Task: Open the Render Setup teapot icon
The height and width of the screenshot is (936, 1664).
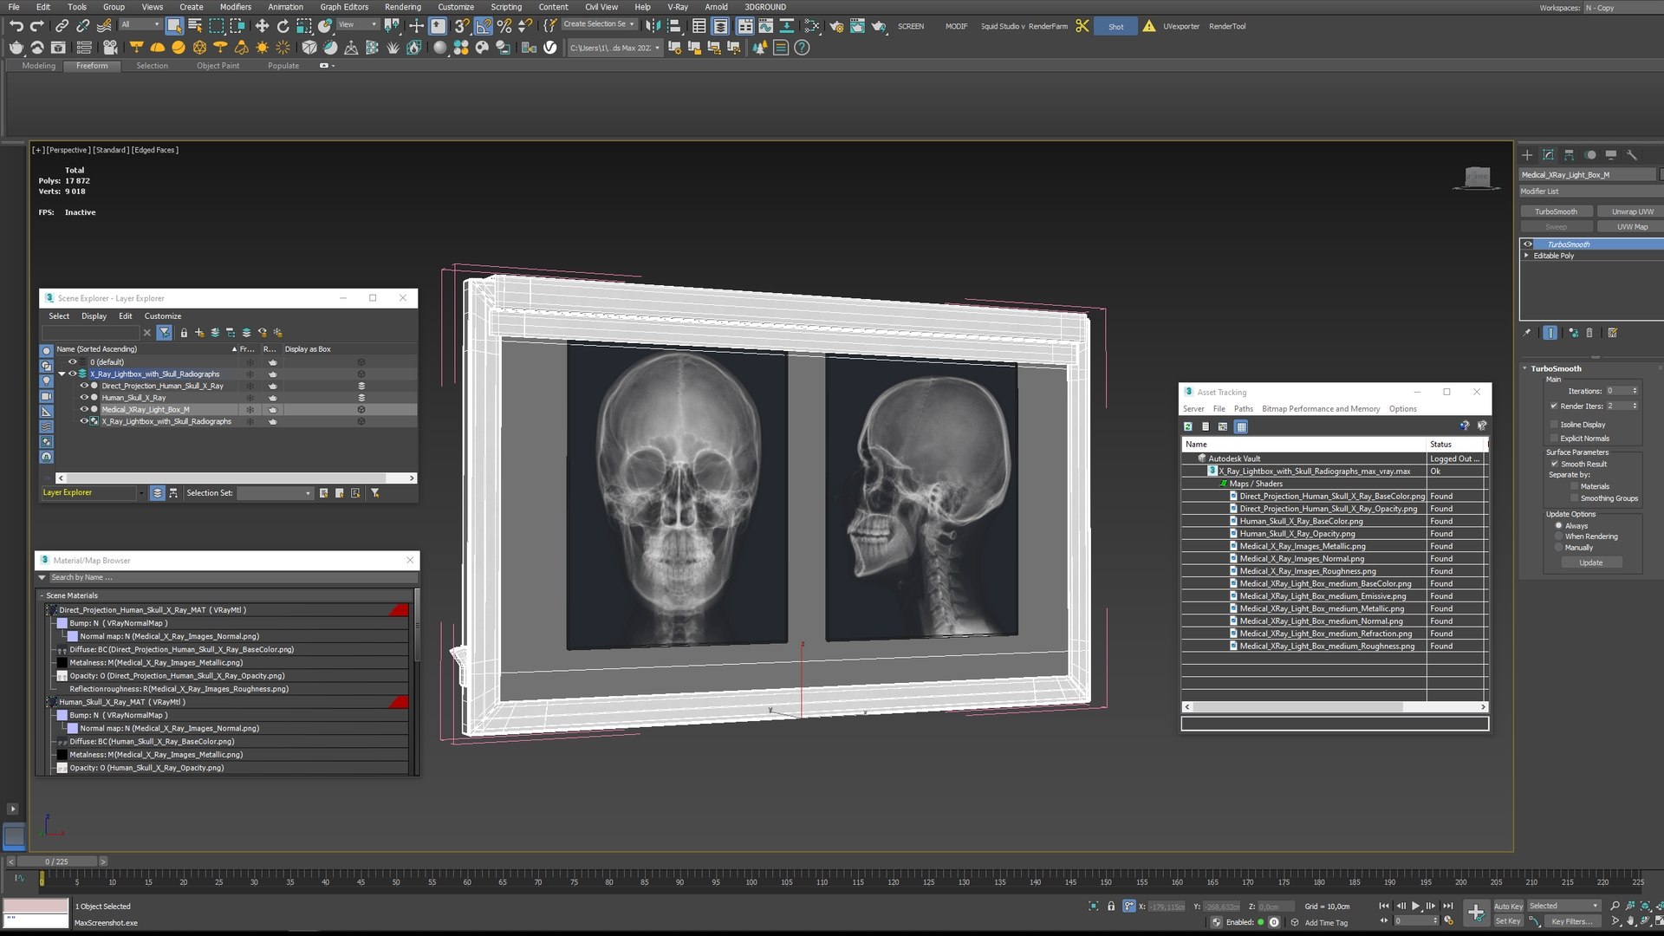Action: coord(836,26)
